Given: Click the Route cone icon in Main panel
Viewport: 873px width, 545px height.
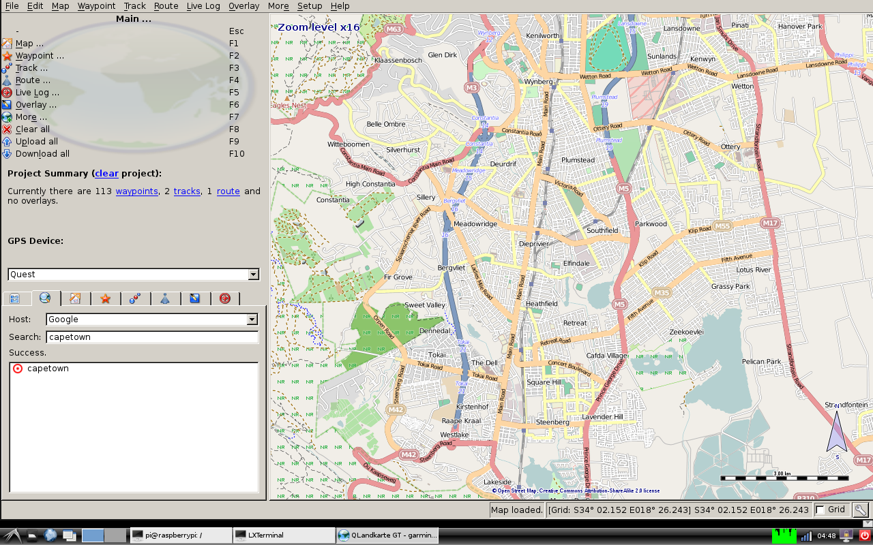Looking at the screenshot, I should click(x=7, y=80).
